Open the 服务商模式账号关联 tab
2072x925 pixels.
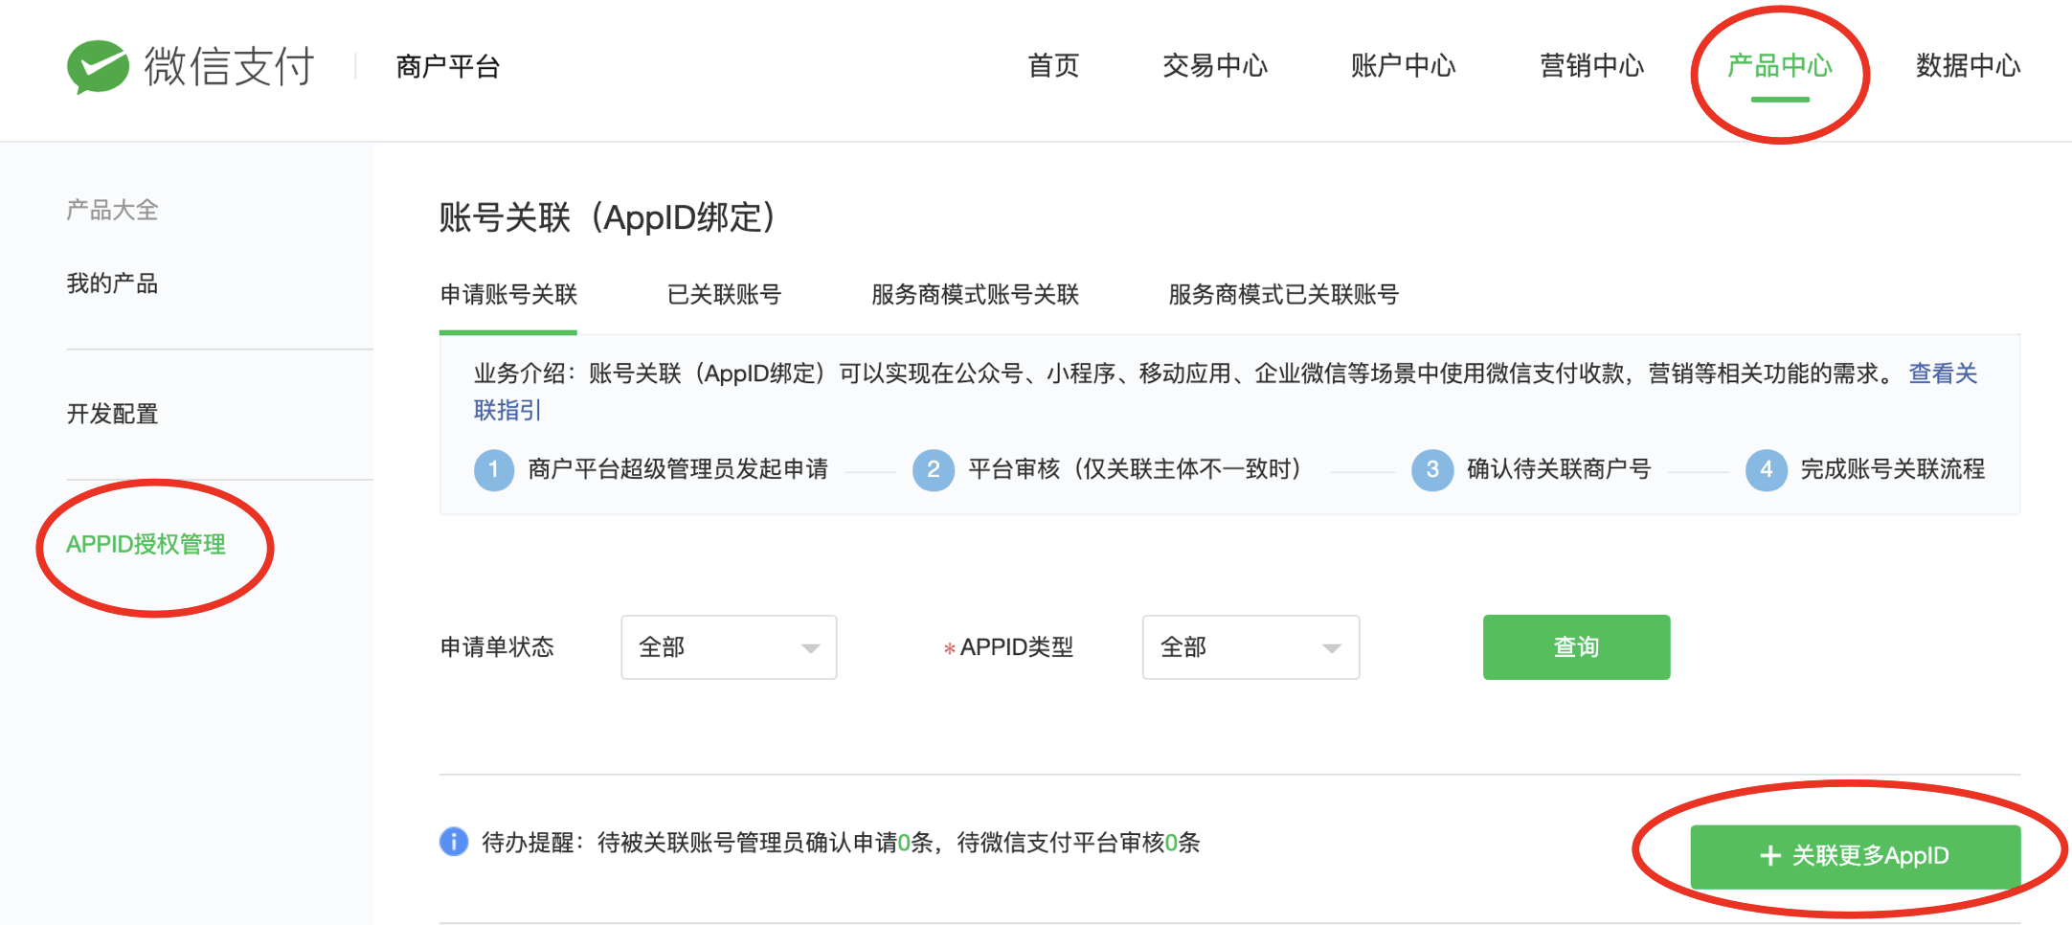(x=975, y=295)
